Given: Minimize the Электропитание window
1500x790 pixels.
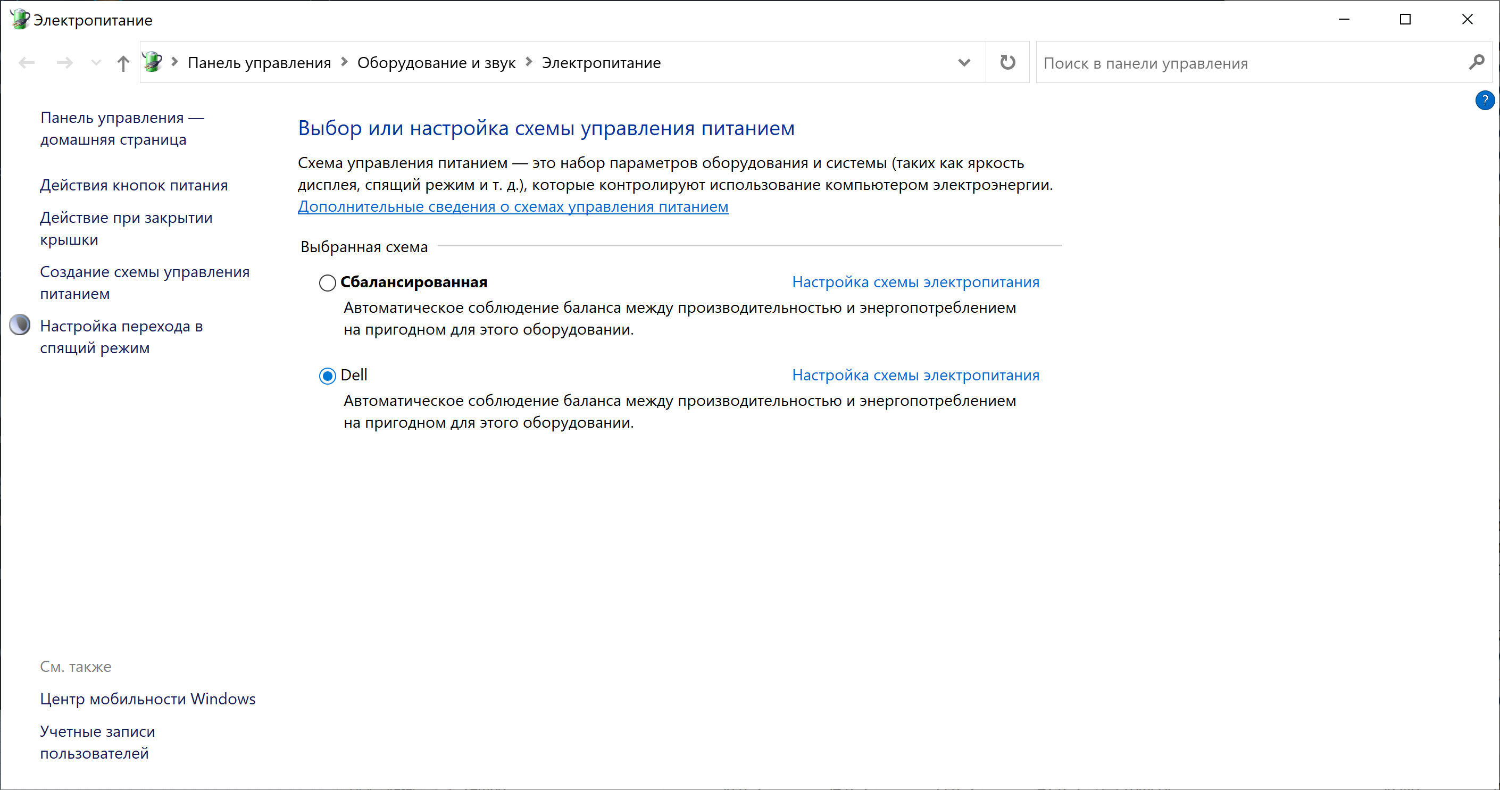Looking at the screenshot, I should point(1344,19).
